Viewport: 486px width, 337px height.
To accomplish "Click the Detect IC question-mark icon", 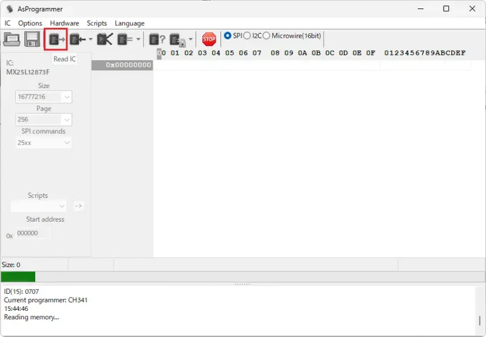I will click(157, 39).
